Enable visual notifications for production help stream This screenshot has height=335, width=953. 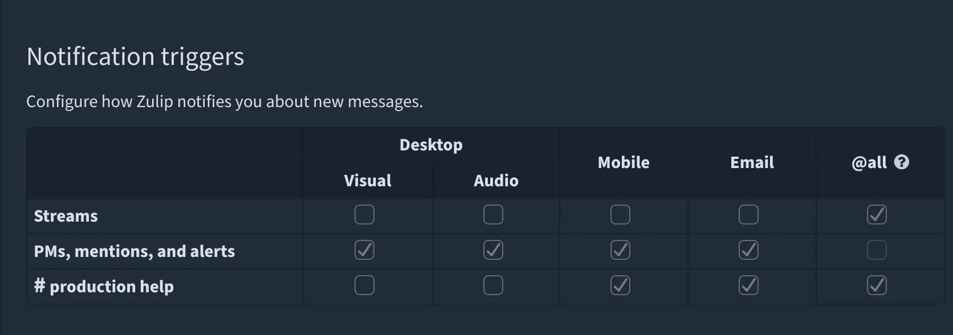364,285
